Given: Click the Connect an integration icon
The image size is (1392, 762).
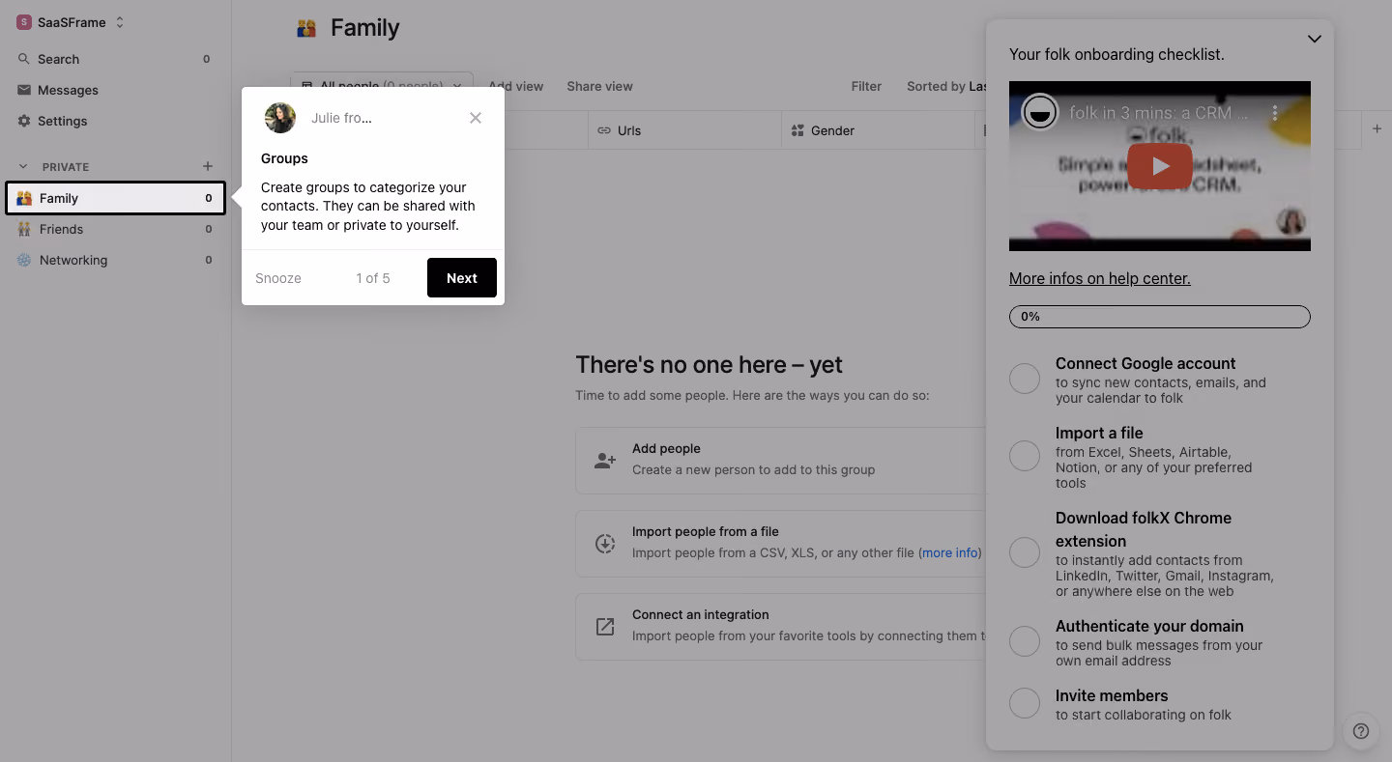Looking at the screenshot, I should (x=605, y=627).
